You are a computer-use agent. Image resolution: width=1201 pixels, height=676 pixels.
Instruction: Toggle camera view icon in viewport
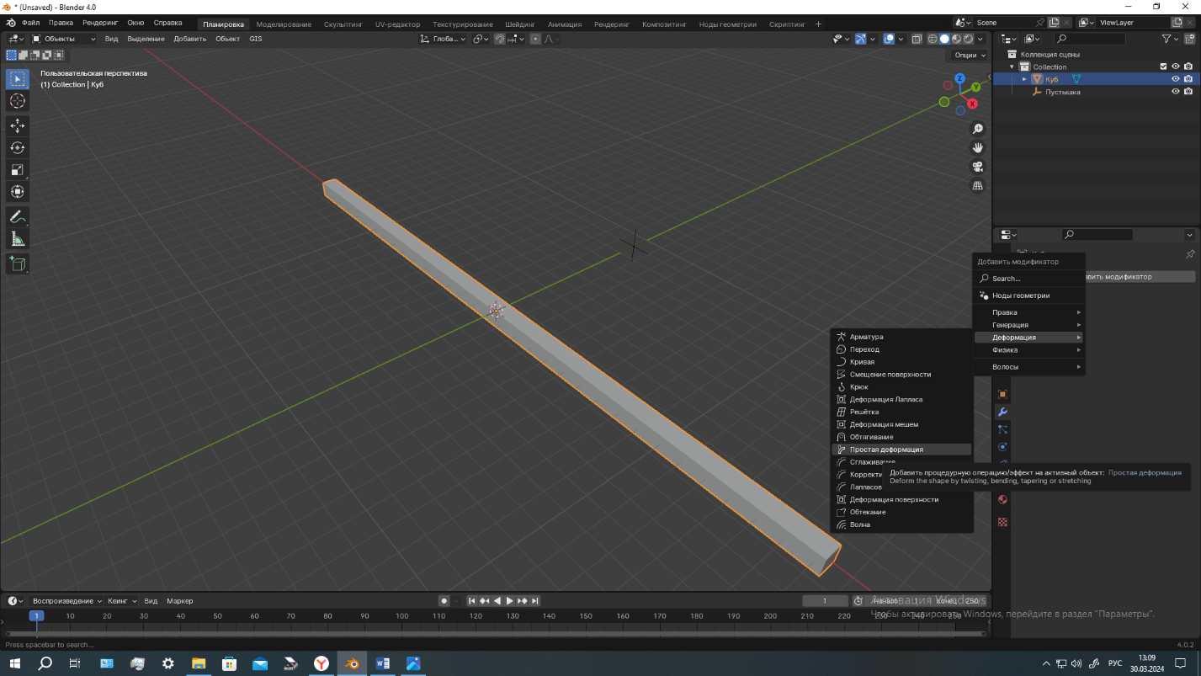coord(978,167)
